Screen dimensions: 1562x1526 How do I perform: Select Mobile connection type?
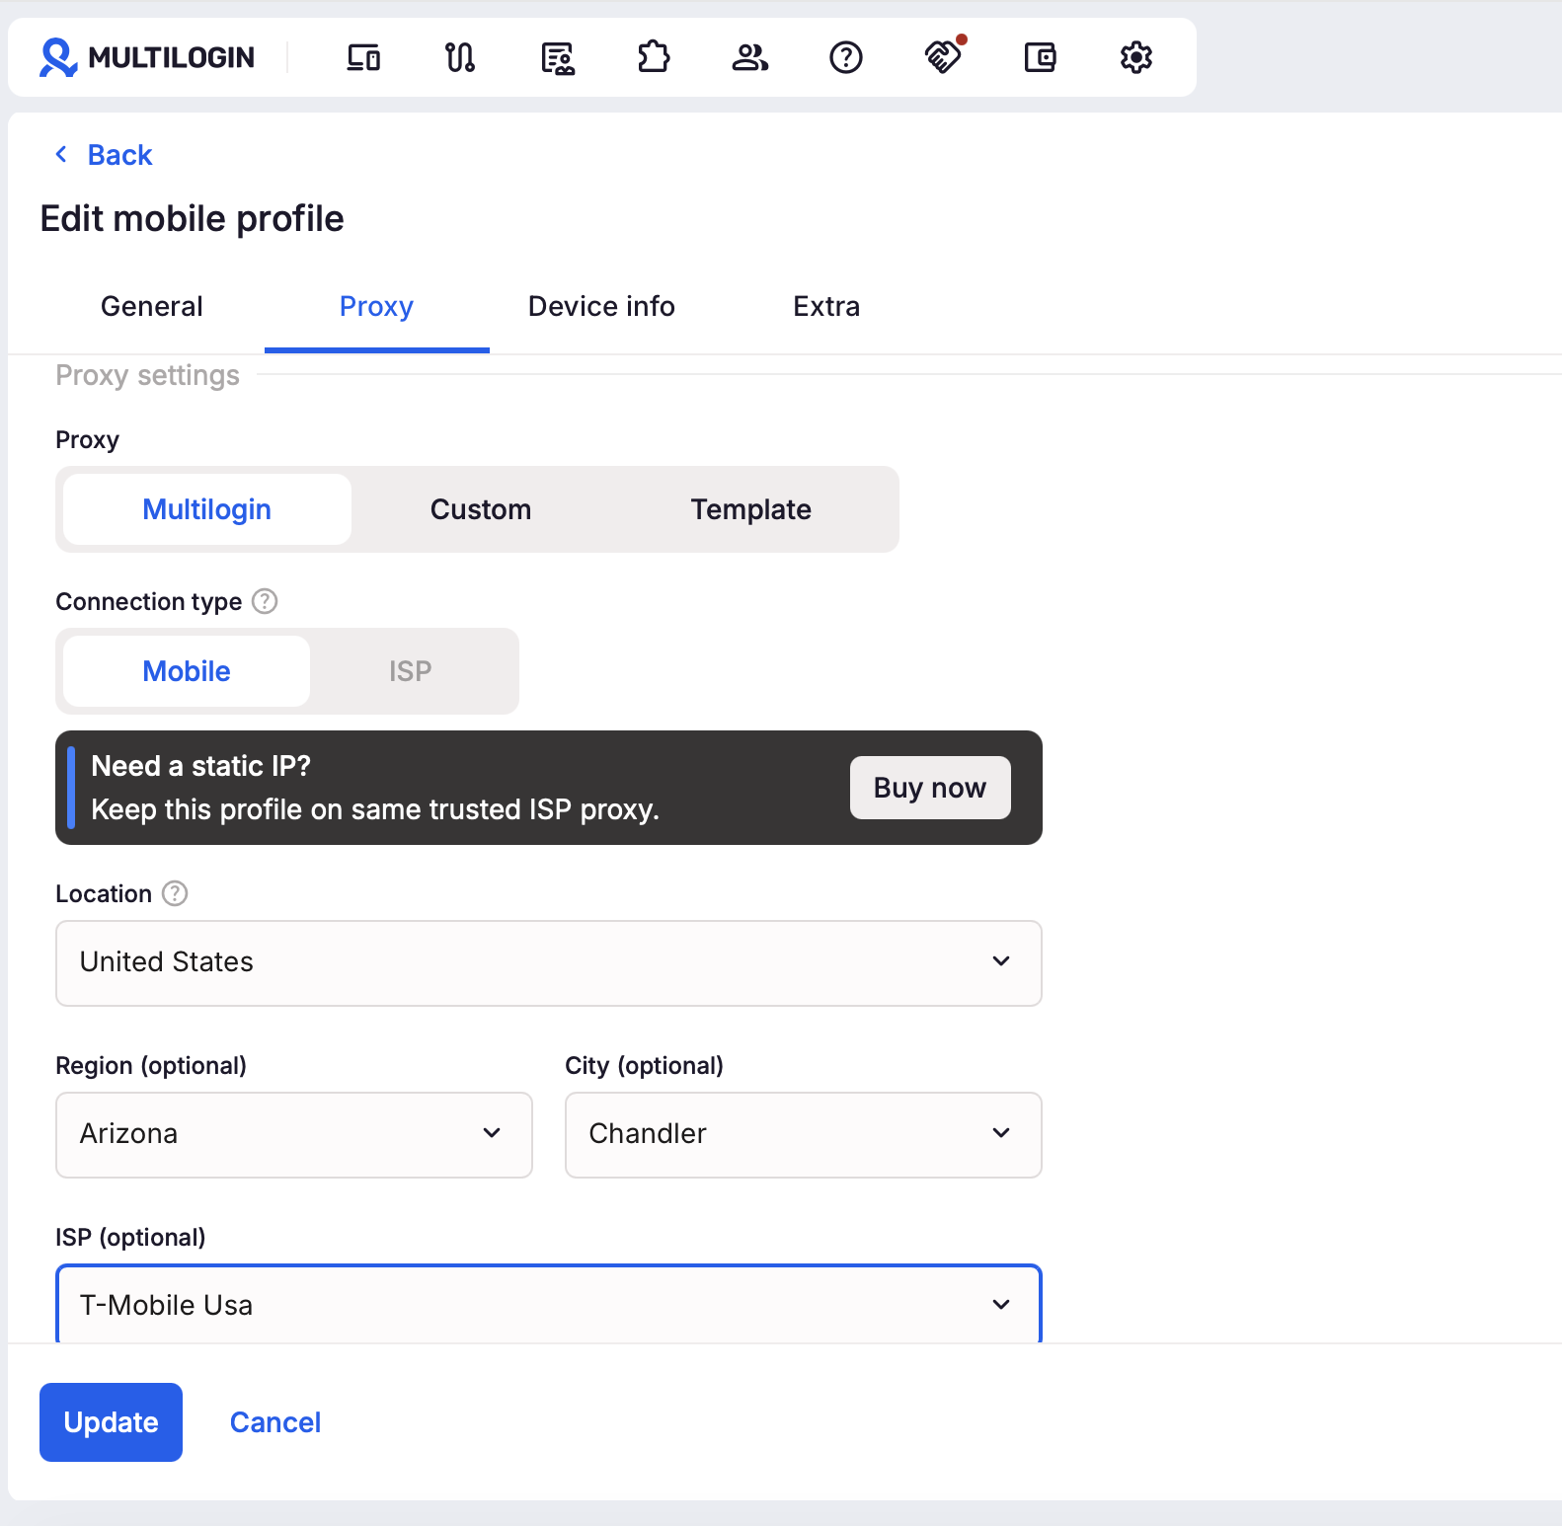(187, 671)
